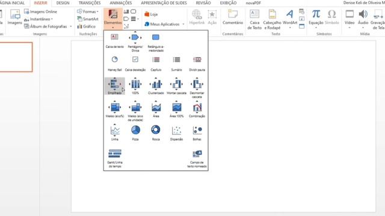Click the ribbon Caixa de Texto button

click(x=254, y=20)
